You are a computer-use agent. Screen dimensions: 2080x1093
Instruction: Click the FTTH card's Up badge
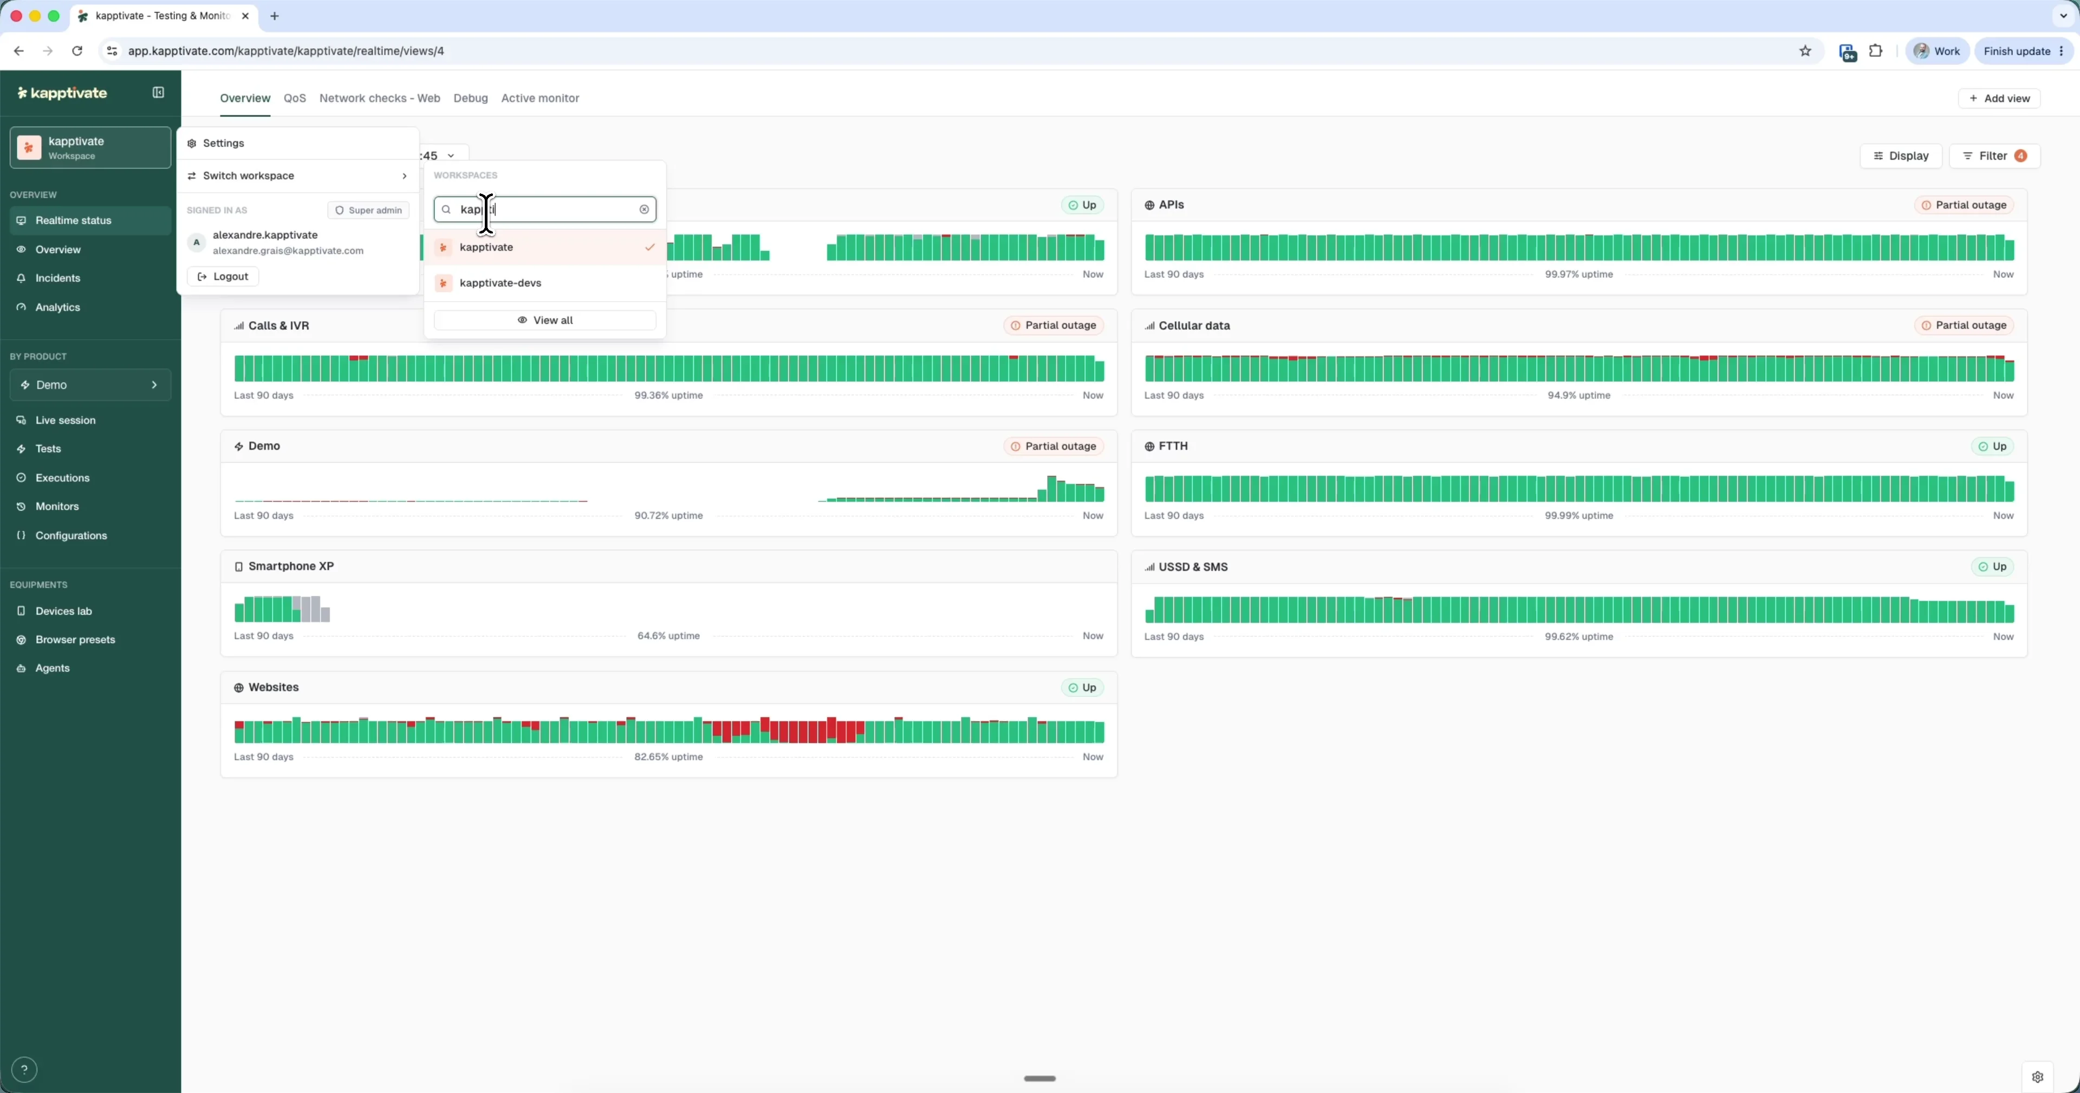[1992, 446]
